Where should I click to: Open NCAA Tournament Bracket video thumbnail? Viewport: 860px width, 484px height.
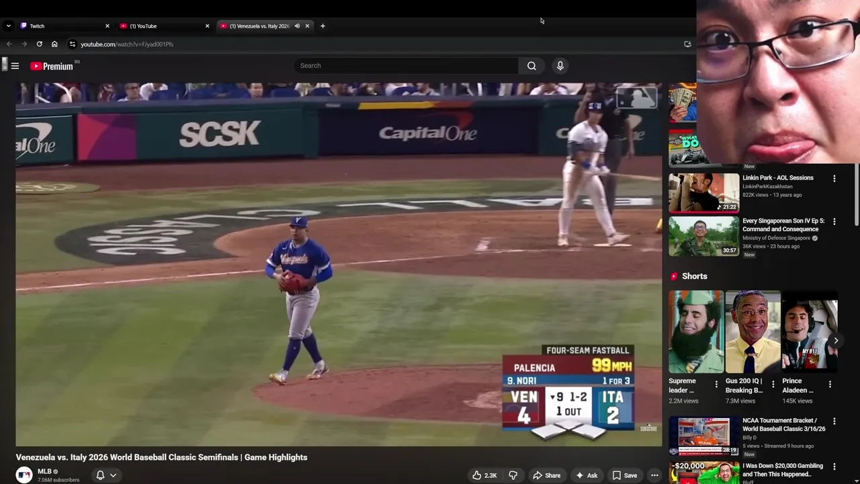click(703, 436)
